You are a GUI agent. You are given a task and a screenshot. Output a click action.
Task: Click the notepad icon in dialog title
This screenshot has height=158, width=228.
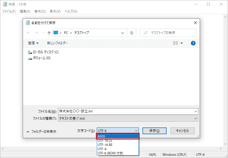pyautogui.click(x=28, y=23)
